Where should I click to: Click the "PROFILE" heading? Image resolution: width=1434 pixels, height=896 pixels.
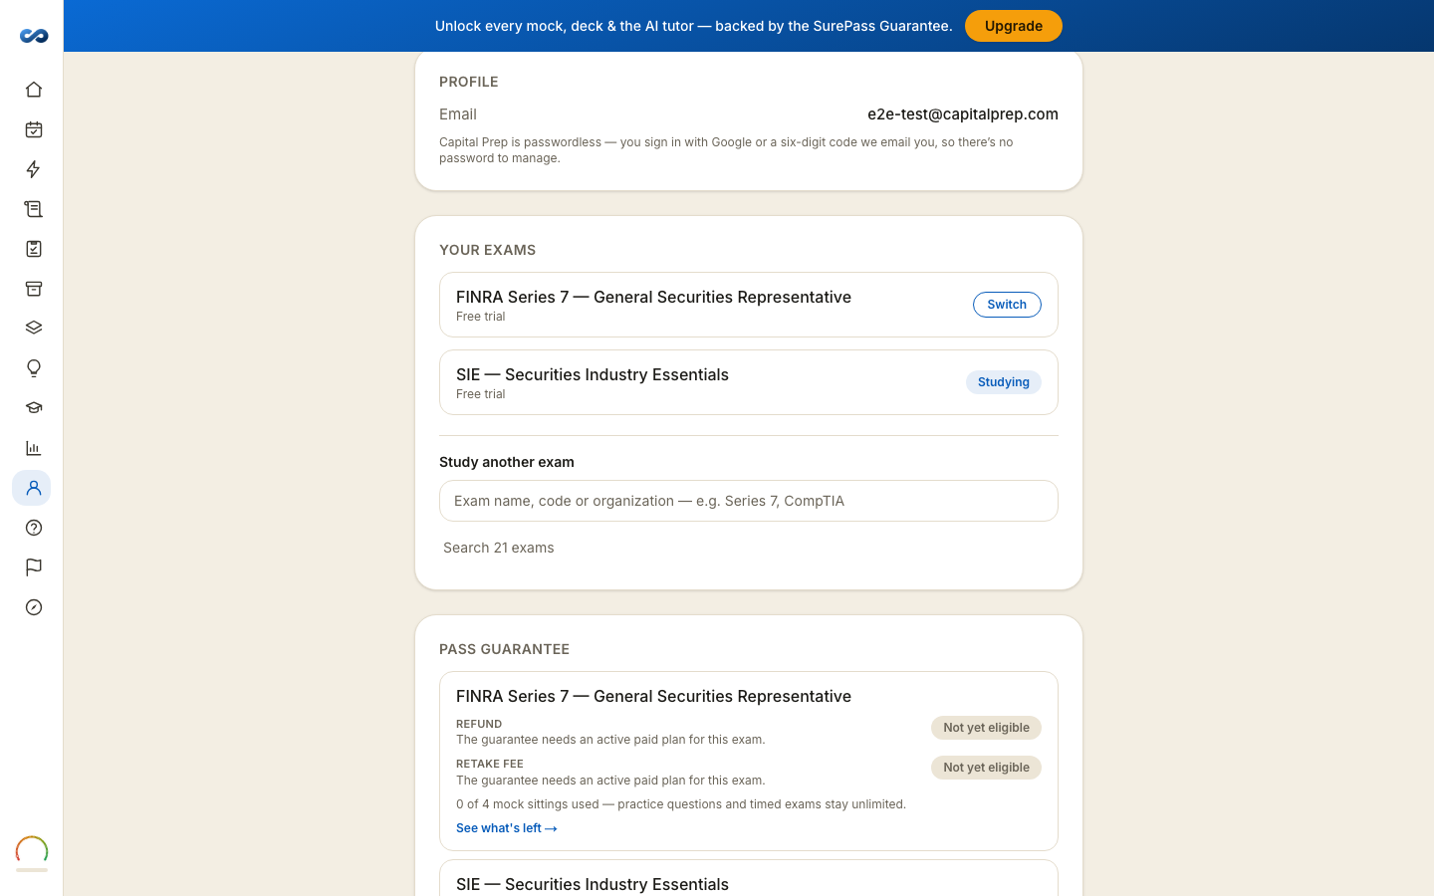469,82
